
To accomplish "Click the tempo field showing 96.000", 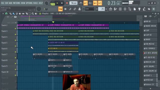I will click(x=73, y=3).
